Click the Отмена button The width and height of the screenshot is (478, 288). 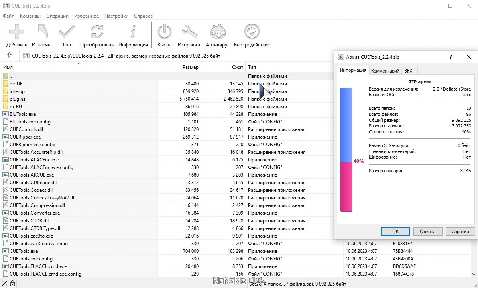click(428, 232)
